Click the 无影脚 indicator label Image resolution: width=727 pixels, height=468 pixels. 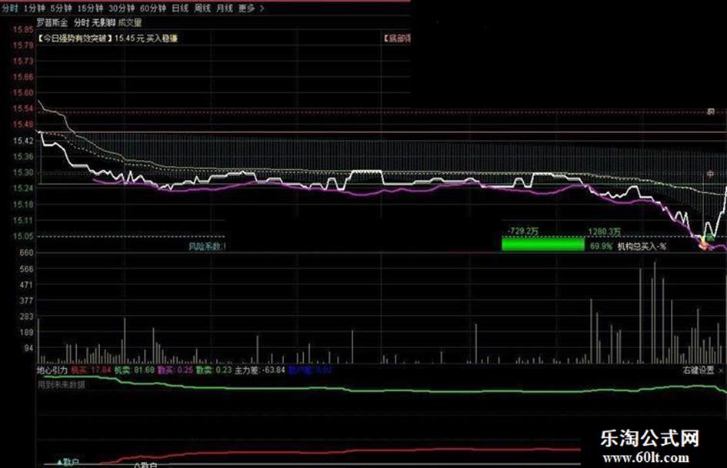click(x=103, y=22)
